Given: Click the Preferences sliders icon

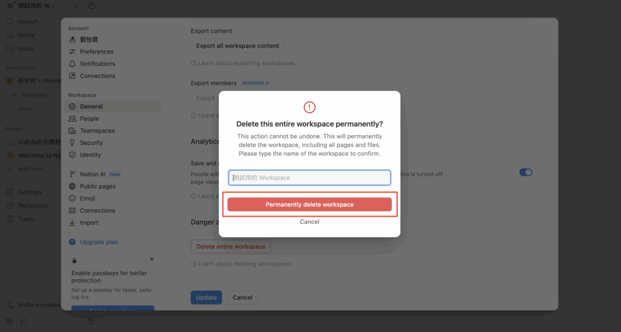Looking at the screenshot, I should pyautogui.click(x=73, y=51).
